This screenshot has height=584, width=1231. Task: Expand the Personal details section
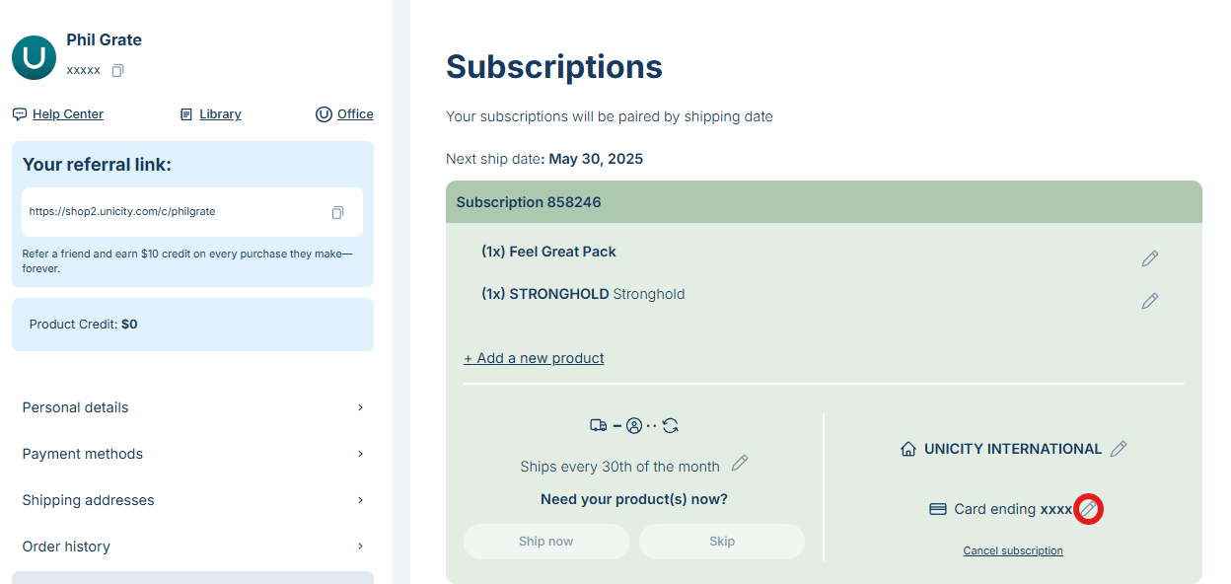pos(192,407)
